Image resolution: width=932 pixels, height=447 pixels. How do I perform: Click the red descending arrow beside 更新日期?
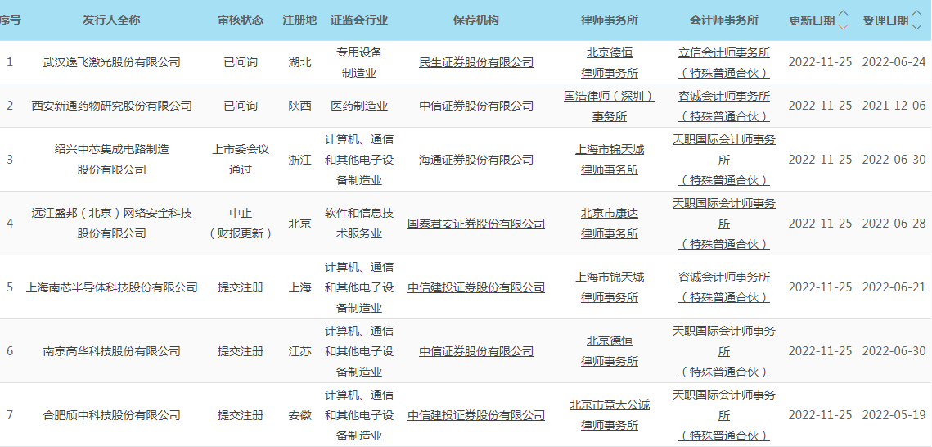(844, 27)
